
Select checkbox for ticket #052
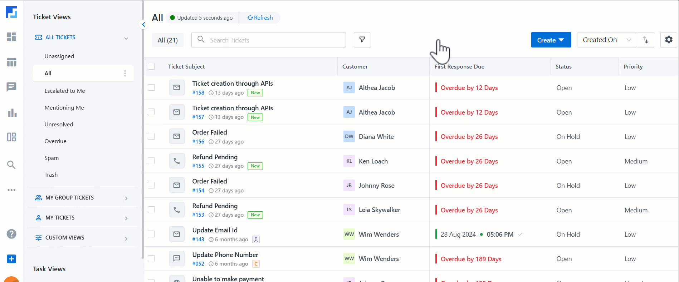[x=151, y=258]
